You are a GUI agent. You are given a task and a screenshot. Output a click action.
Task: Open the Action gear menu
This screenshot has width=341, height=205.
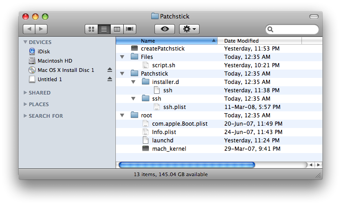click(x=190, y=29)
